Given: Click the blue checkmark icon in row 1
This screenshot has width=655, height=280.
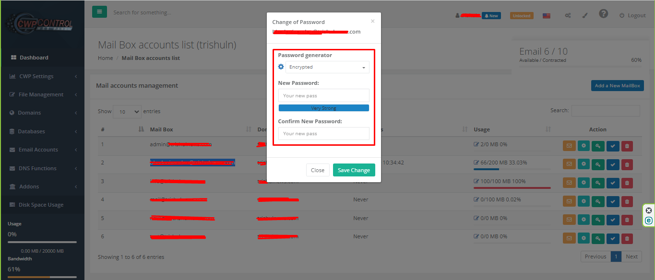Looking at the screenshot, I should click(612, 146).
